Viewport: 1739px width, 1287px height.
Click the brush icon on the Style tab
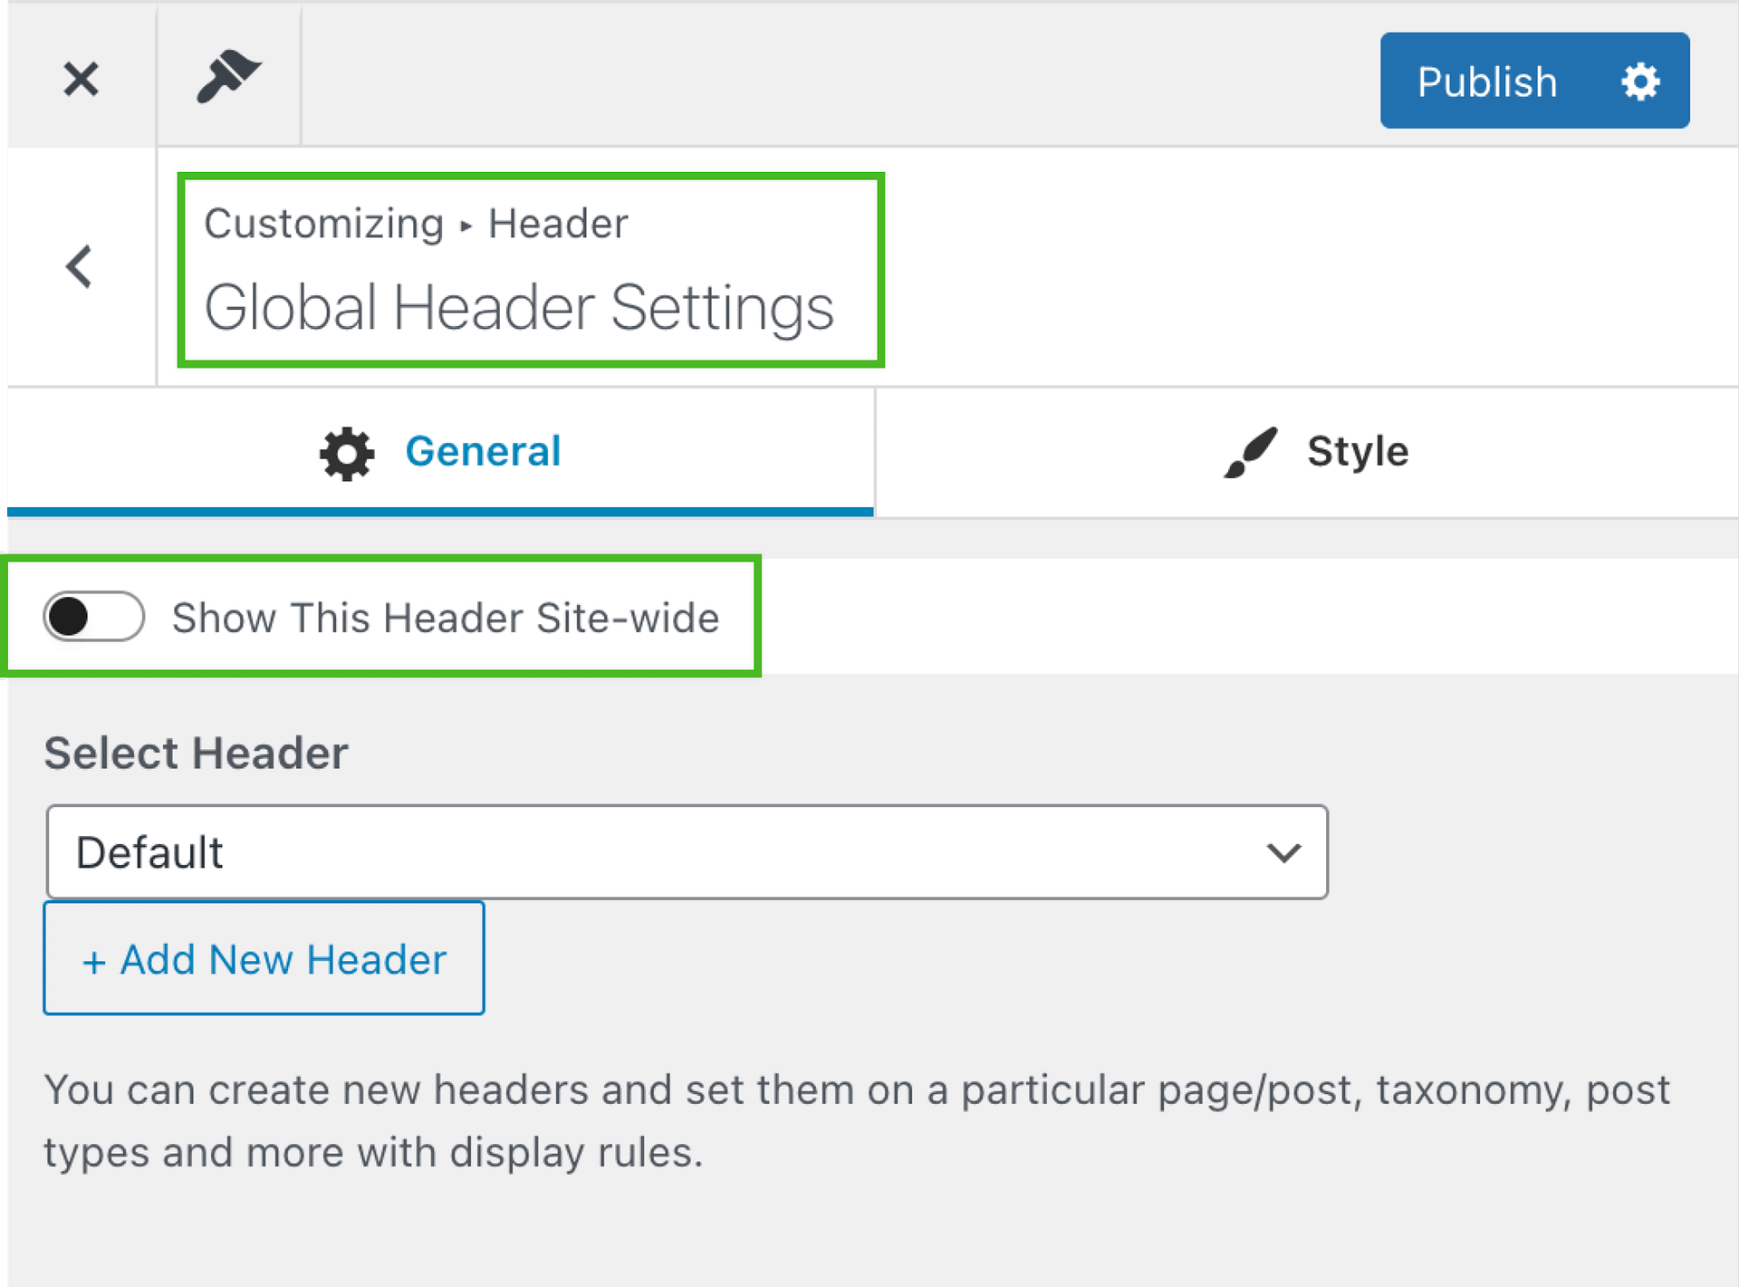1251,449
